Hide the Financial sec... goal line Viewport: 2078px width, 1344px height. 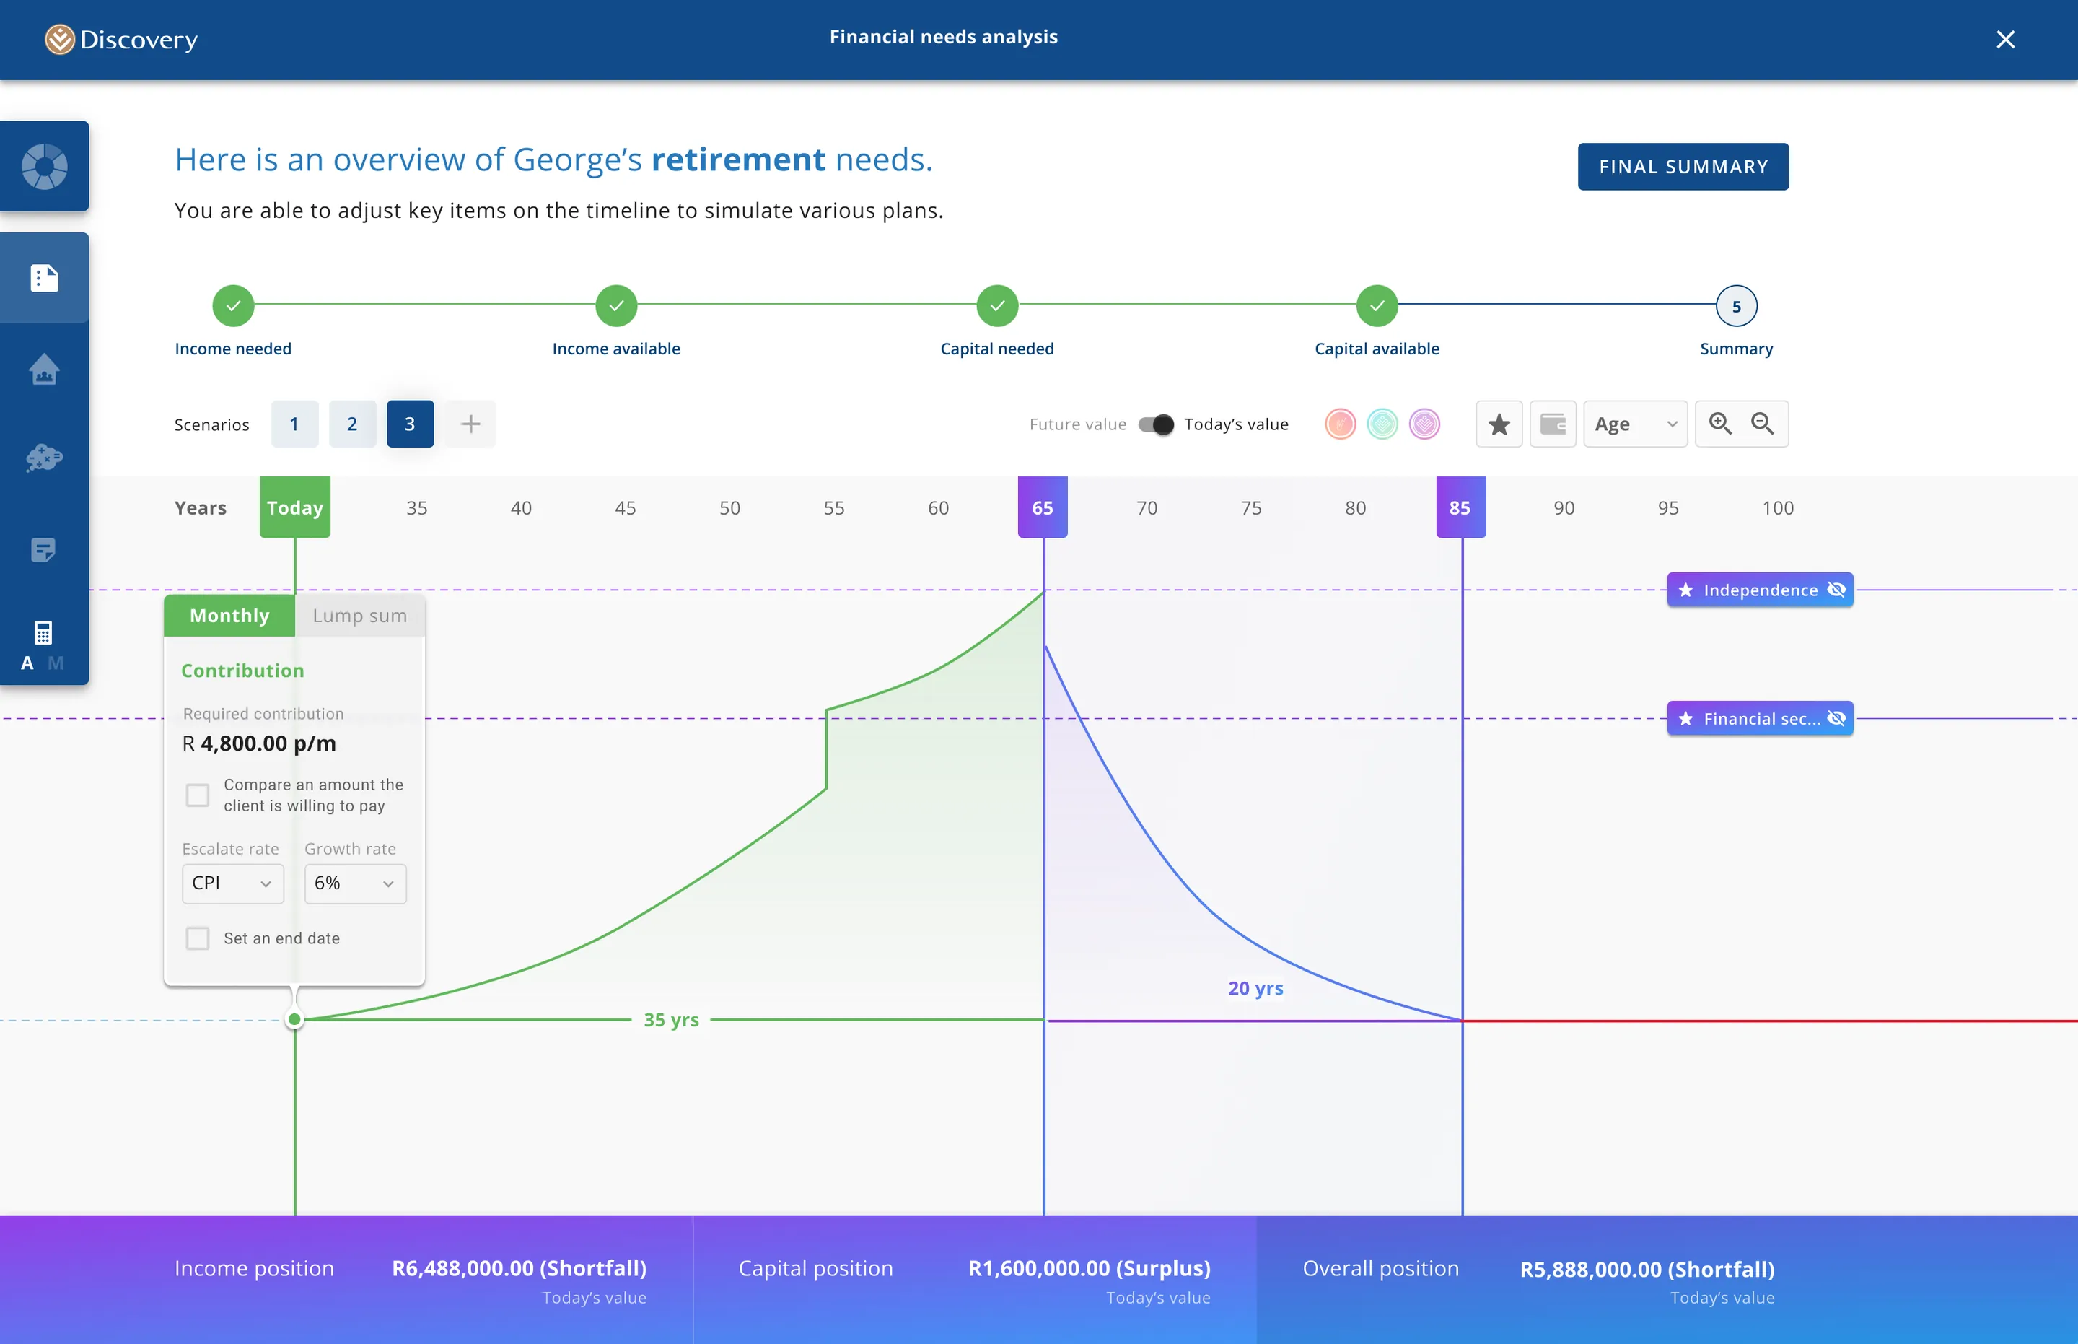[1836, 718]
